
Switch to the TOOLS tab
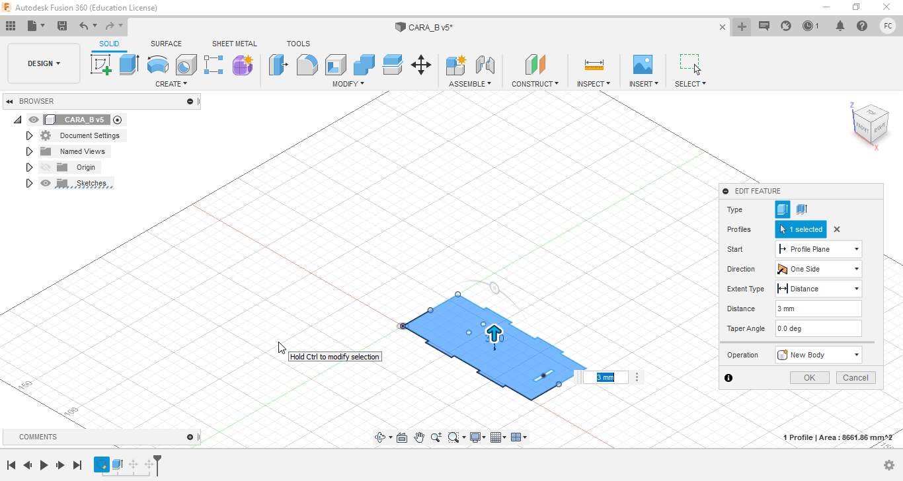pyautogui.click(x=298, y=44)
